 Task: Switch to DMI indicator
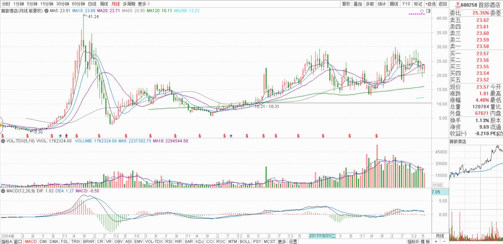click(x=43, y=241)
